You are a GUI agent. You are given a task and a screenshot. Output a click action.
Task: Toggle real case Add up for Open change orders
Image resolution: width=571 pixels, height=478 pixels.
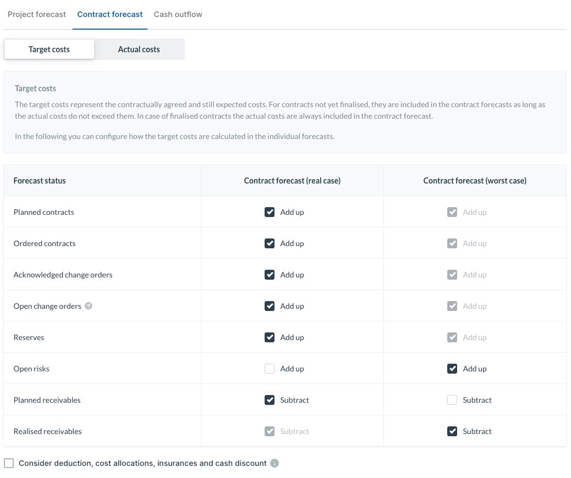[270, 306]
